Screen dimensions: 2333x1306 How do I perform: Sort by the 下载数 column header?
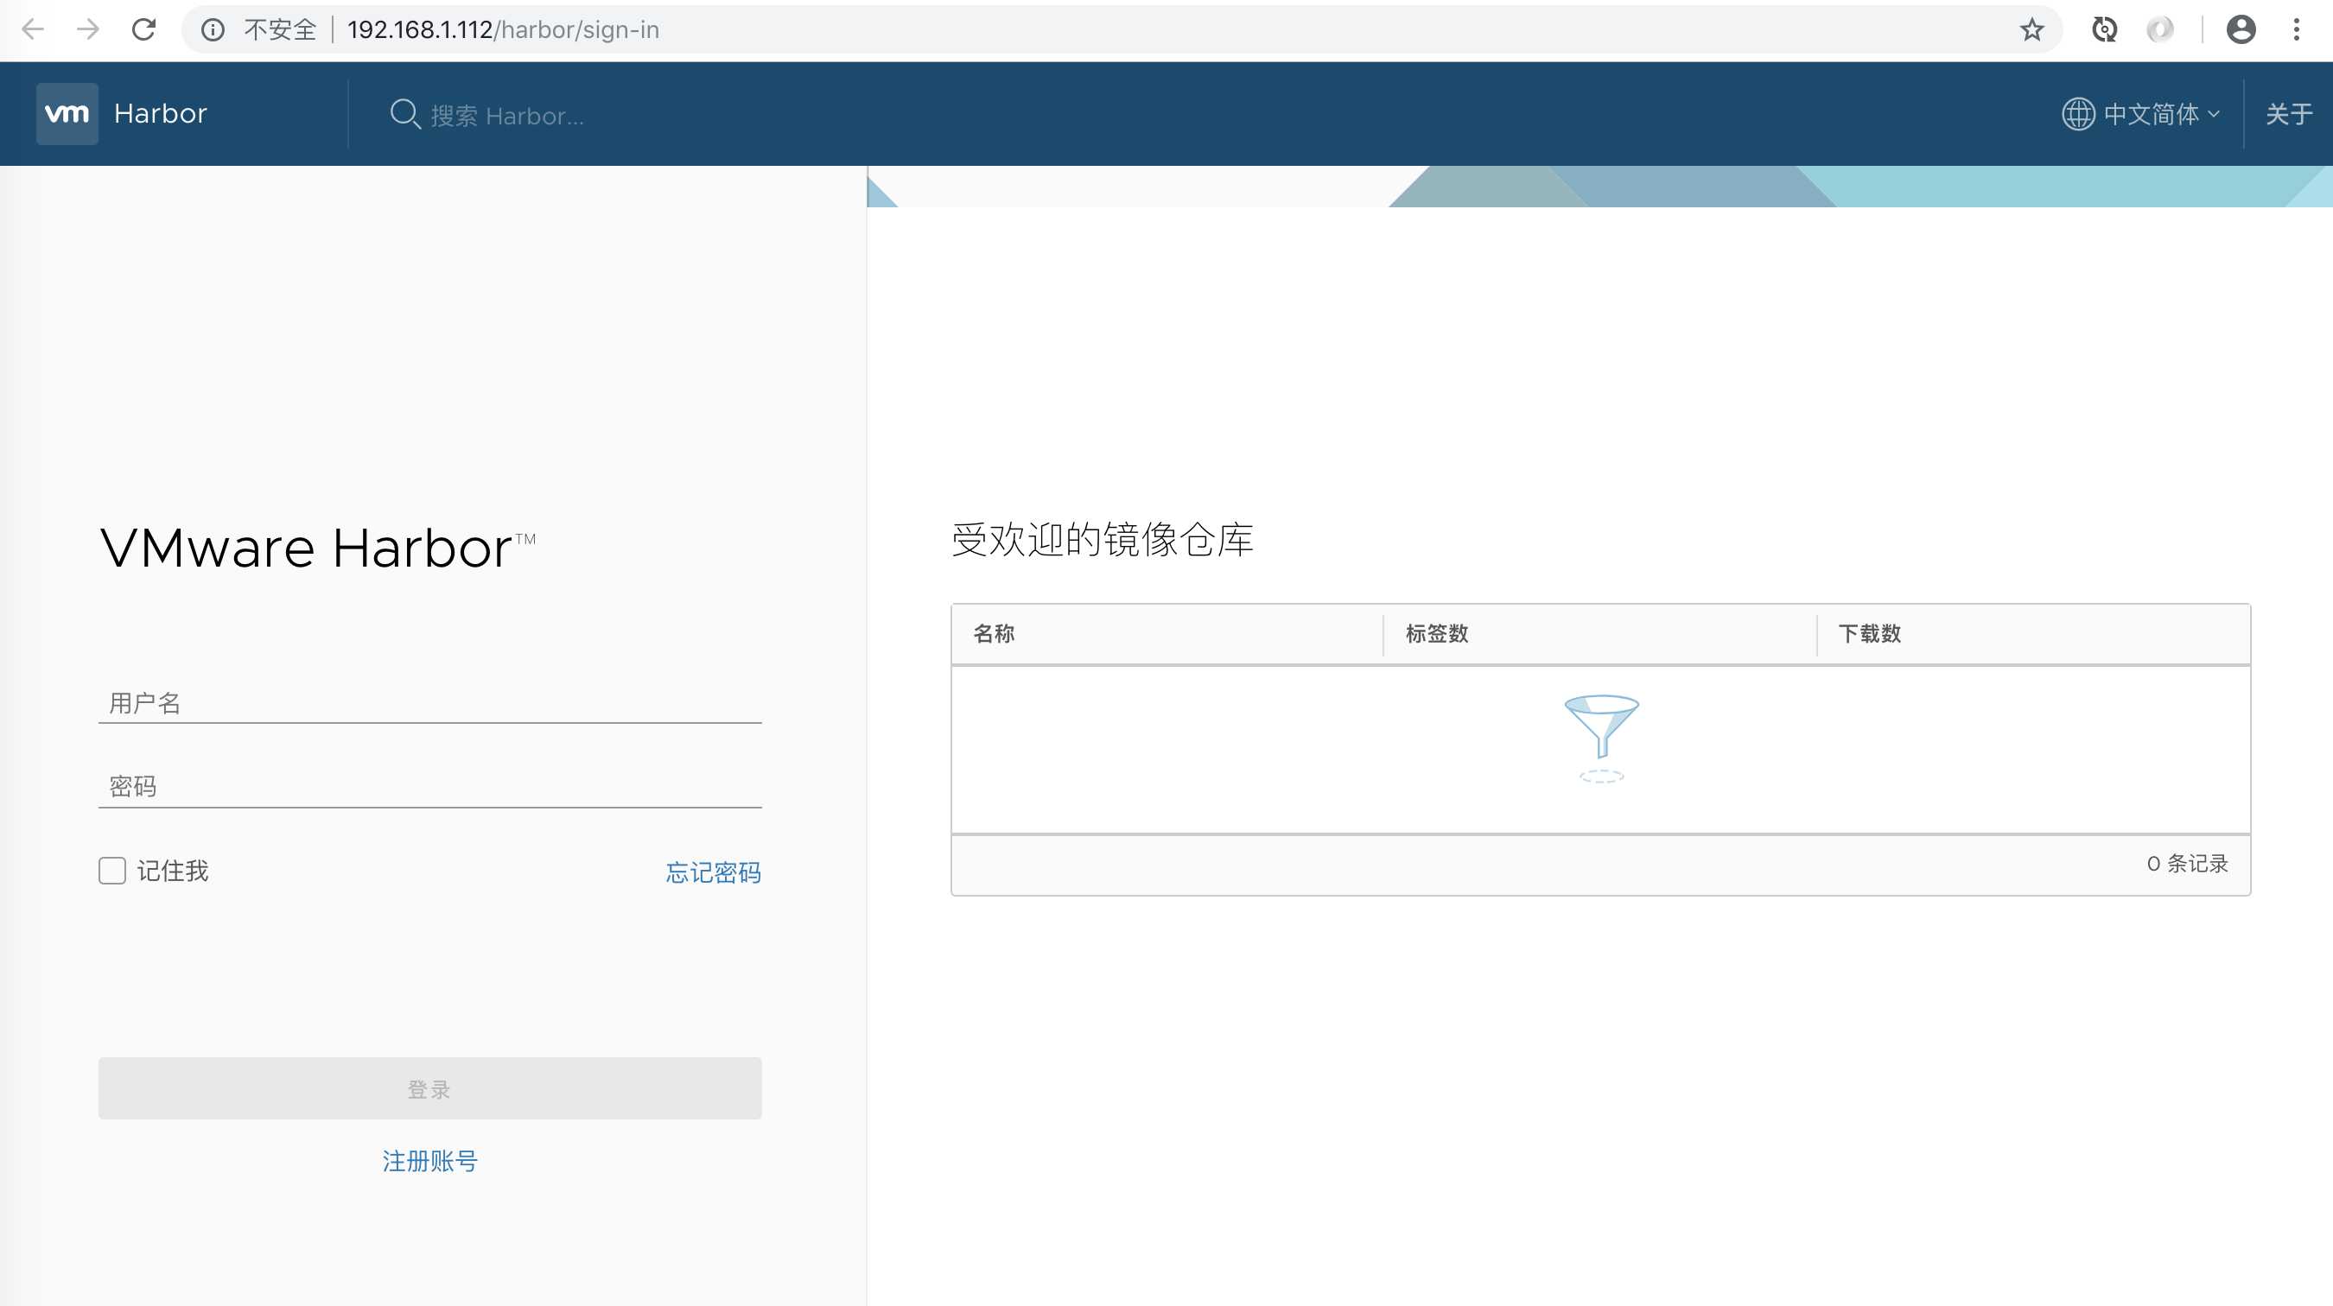pos(1869,633)
